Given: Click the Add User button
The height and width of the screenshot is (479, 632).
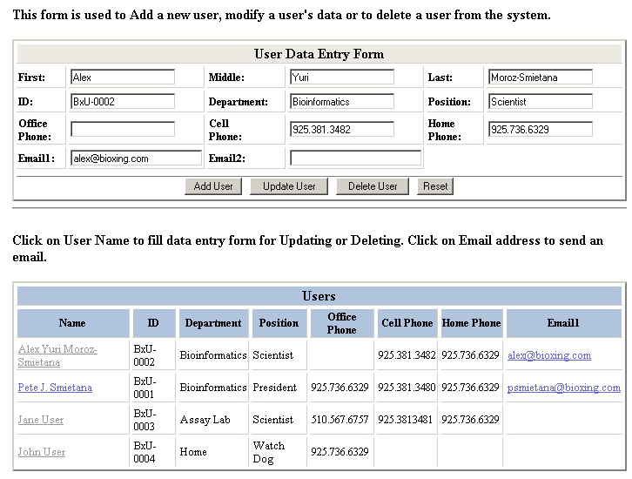Looking at the screenshot, I should [x=213, y=186].
